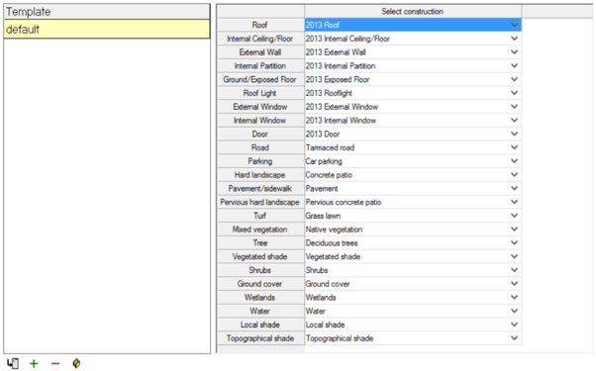Click the yellow construction database icon

click(76, 363)
